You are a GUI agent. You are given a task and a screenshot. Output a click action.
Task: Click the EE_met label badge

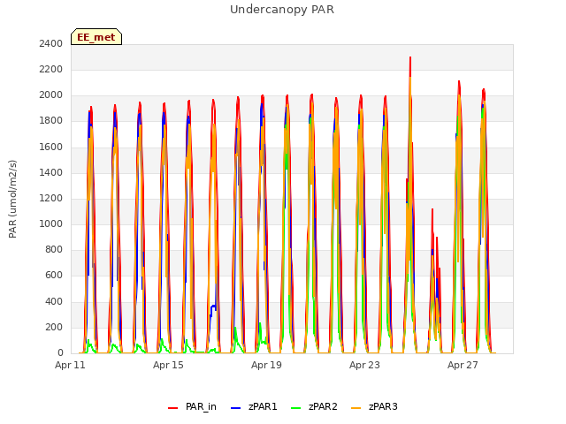point(96,37)
